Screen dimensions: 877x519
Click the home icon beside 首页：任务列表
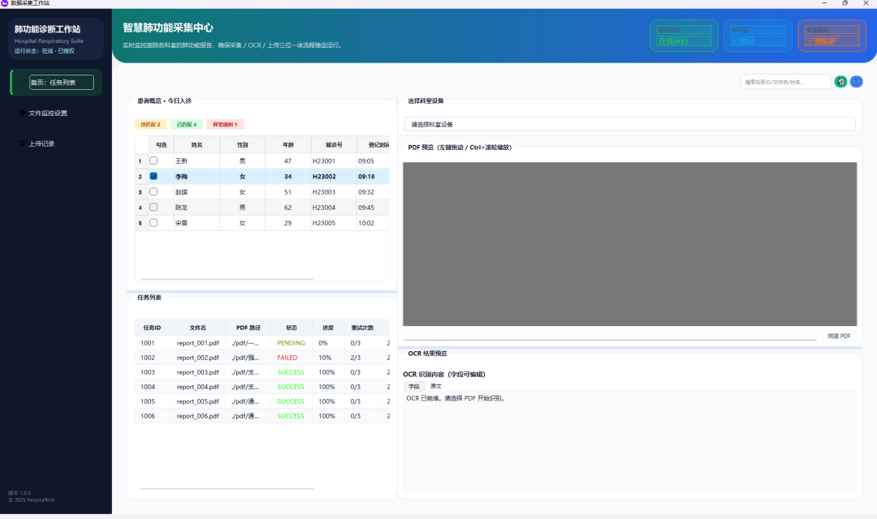click(23, 82)
